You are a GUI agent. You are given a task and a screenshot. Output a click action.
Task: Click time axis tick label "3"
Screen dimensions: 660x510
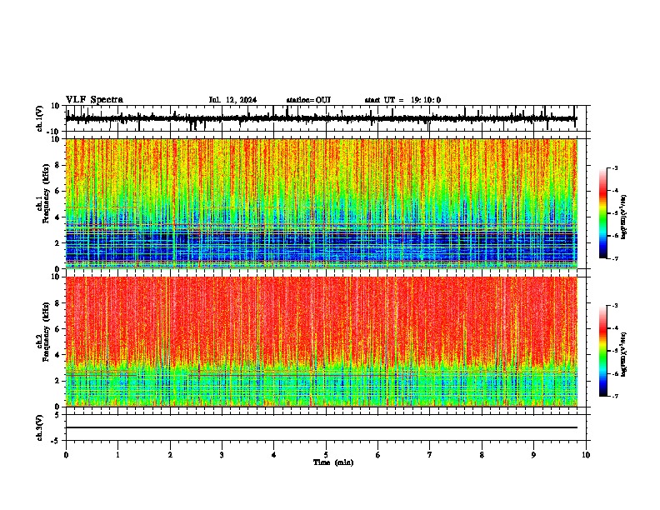pyautogui.click(x=222, y=455)
